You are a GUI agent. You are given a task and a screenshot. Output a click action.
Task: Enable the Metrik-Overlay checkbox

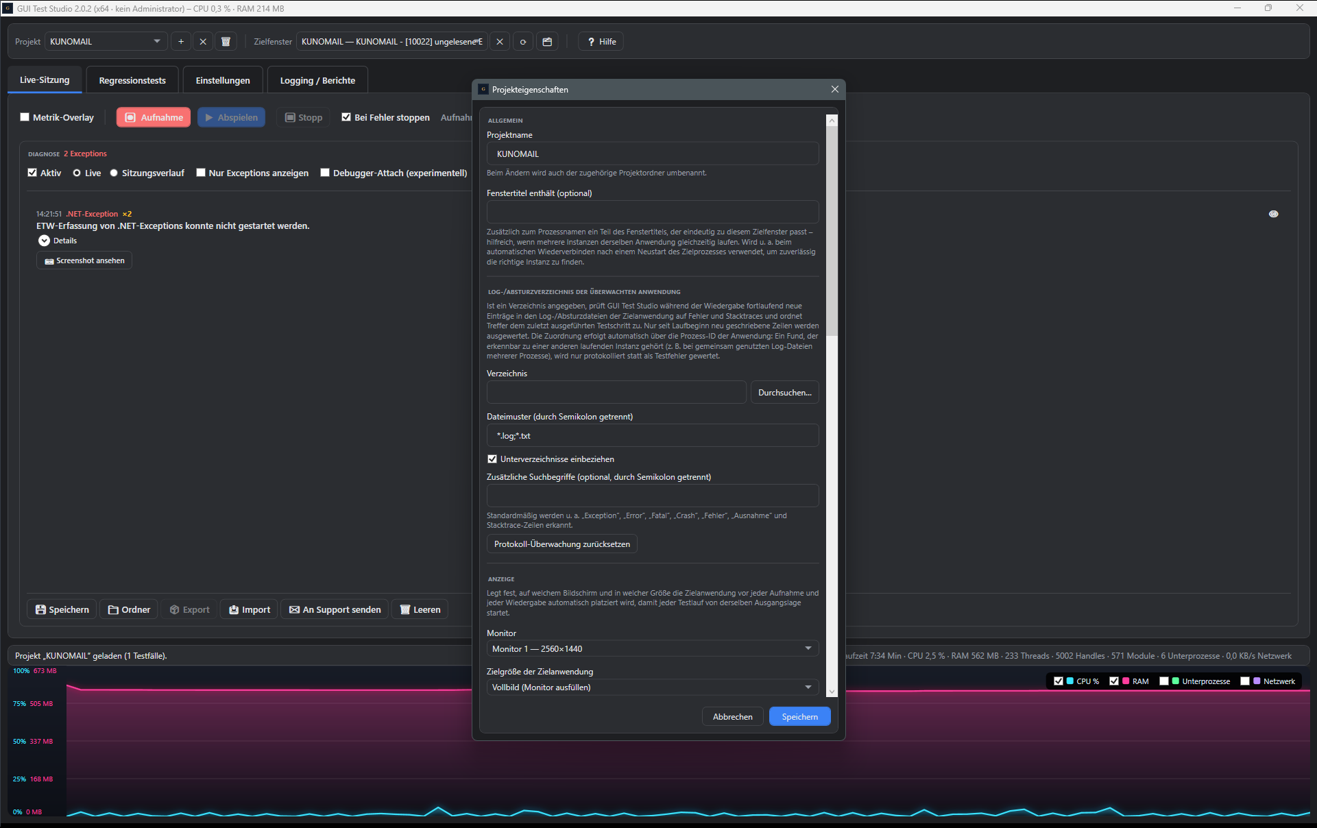25,117
